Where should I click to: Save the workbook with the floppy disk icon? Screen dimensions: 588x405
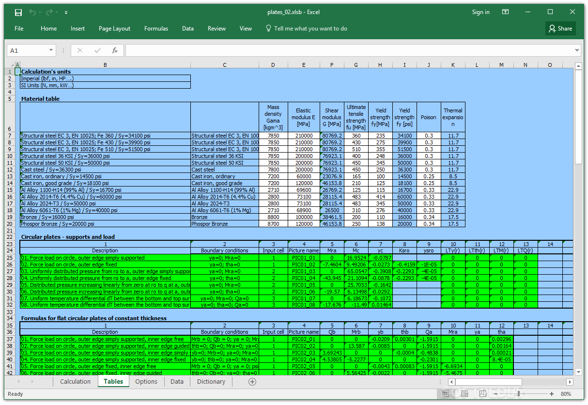pos(18,12)
